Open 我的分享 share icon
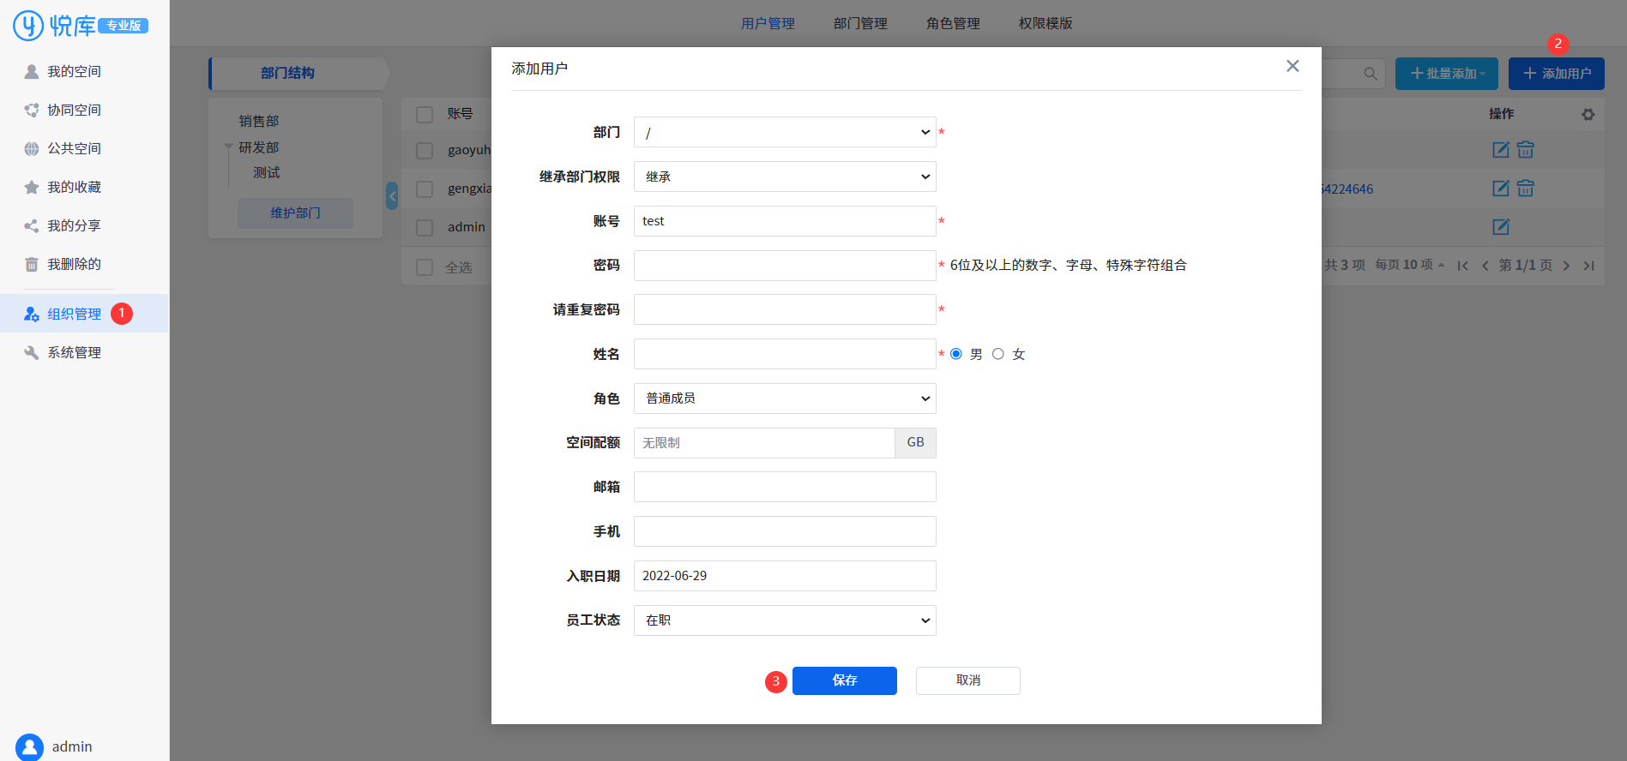This screenshot has height=761, width=1627. pos(32,225)
